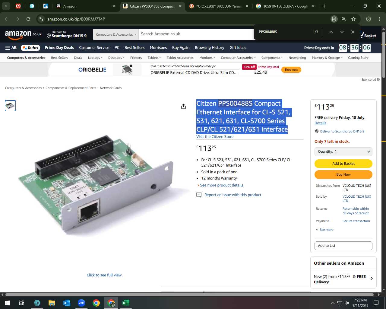Open Outlook from taskbar
The height and width of the screenshot is (309, 386).
(67, 303)
